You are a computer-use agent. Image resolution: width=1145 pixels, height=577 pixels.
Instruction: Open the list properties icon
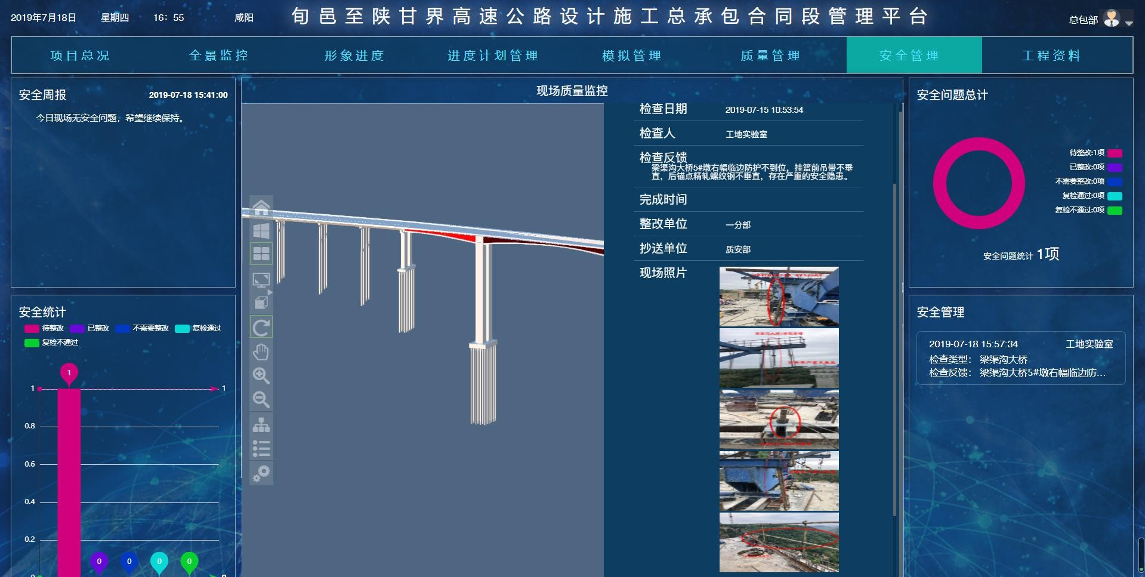coord(261,449)
